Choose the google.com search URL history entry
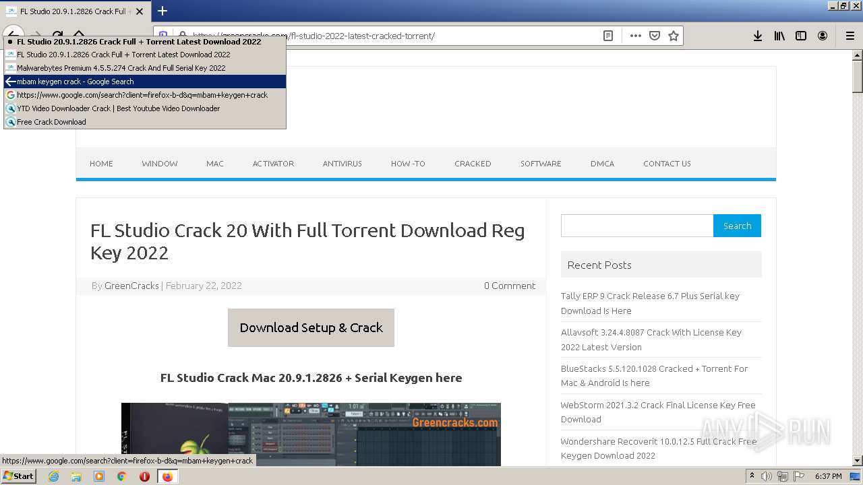 (145, 95)
